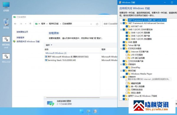Uncheck the Telnet 客户端 checkbox
The height and width of the screenshot is (115, 177).
tap(124, 45)
